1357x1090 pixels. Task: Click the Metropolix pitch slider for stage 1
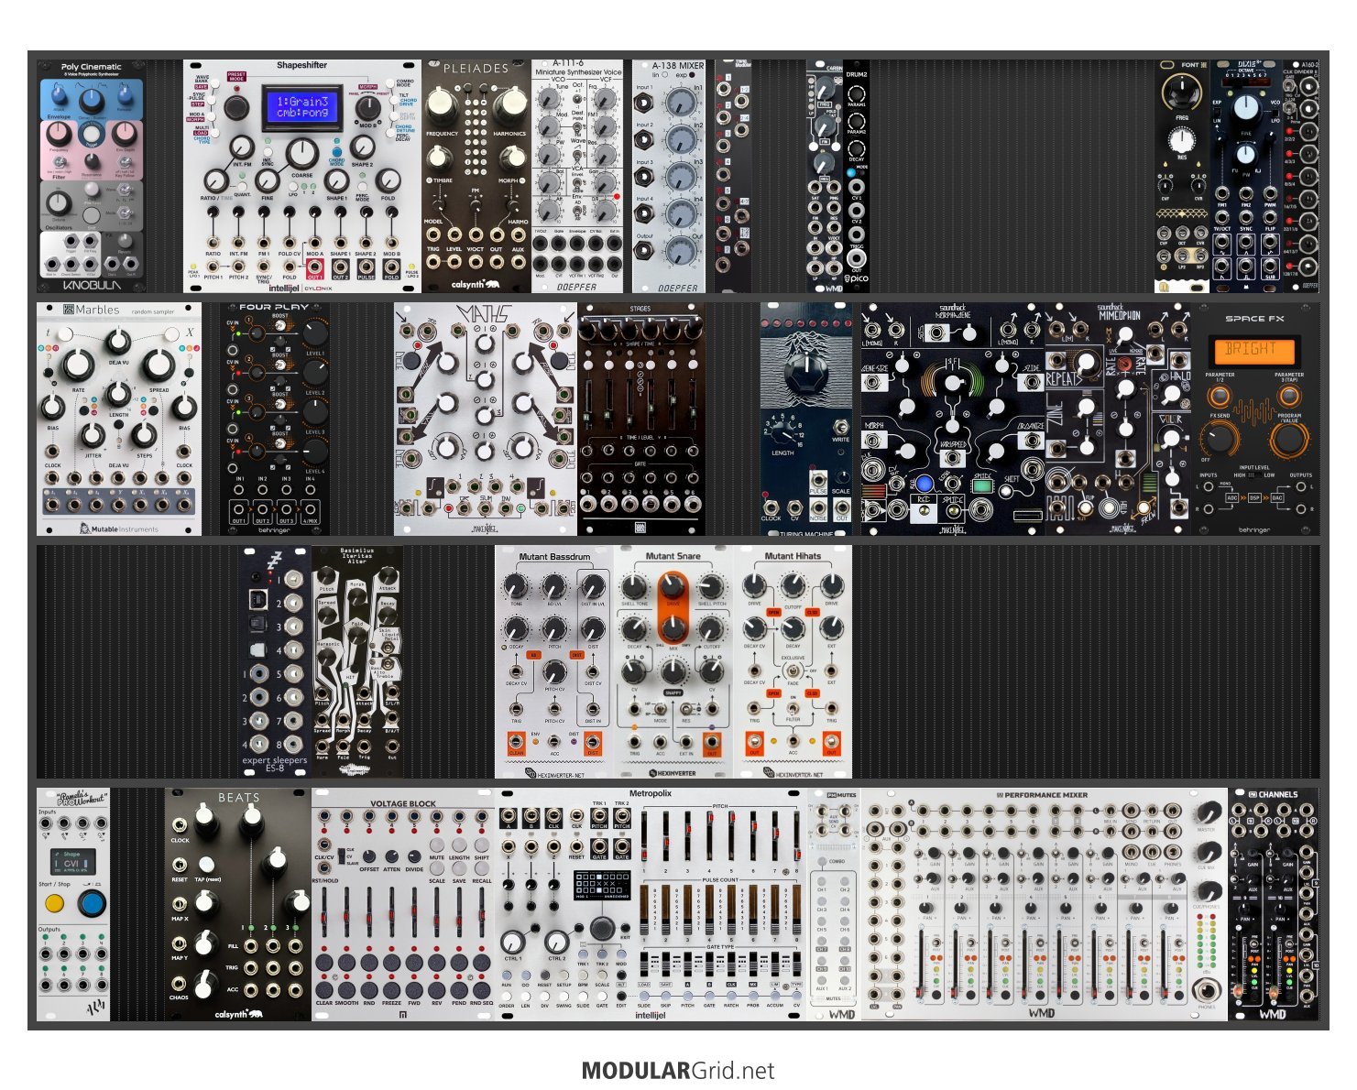(x=643, y=835)
